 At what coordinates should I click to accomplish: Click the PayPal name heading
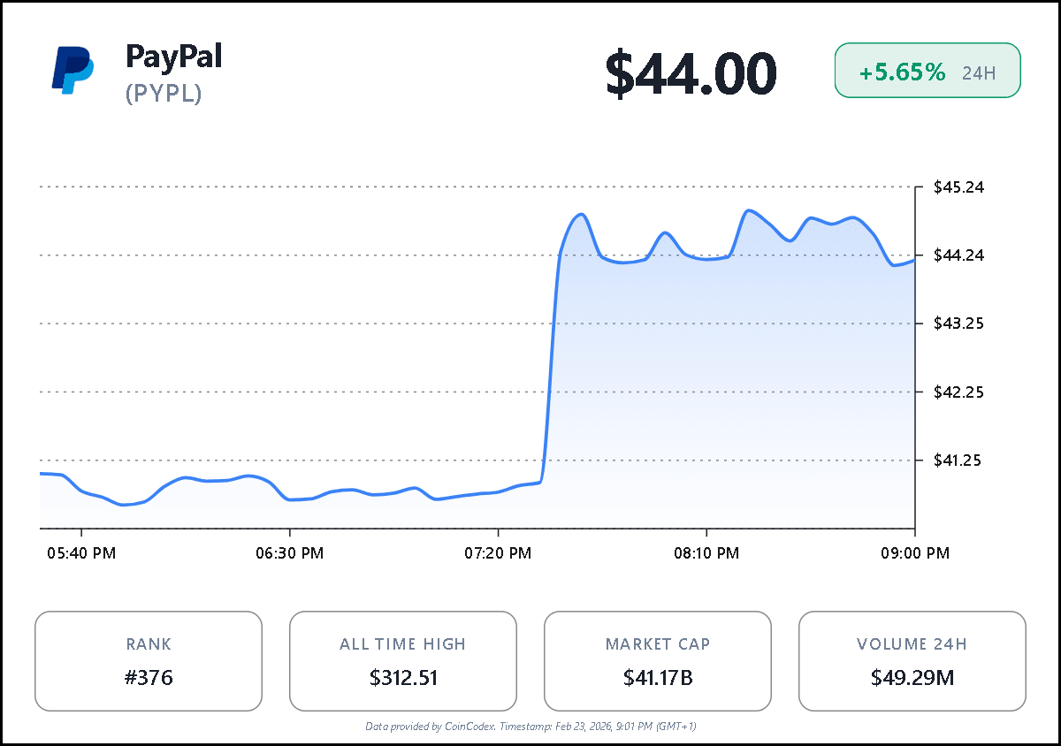(174, 57)
